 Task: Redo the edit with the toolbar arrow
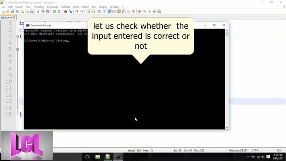click(59, 12)
